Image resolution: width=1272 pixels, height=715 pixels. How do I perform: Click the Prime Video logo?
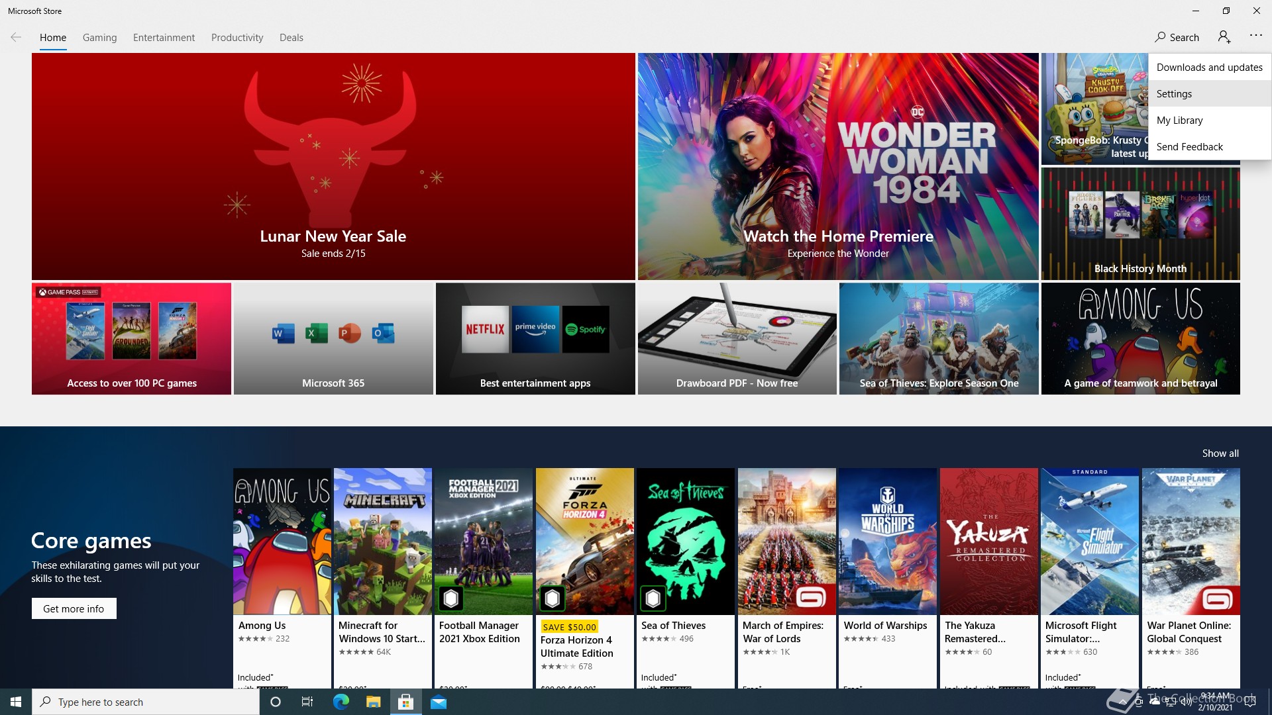coord(535,329)
